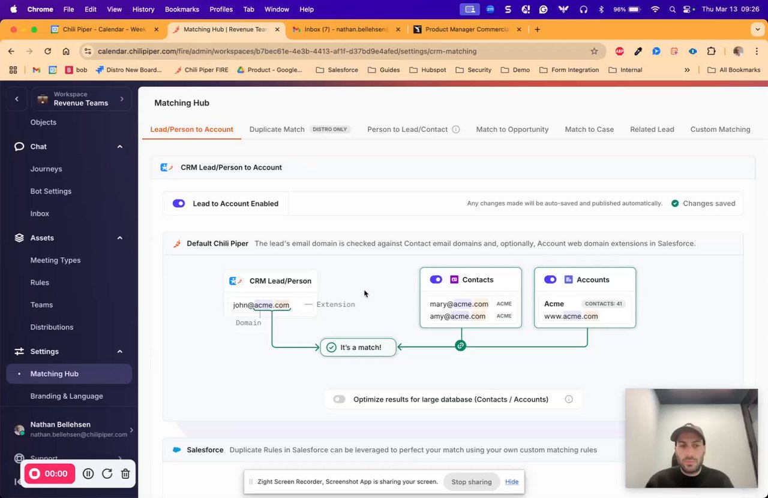
Task: Hide the screen sharing notification bar
Action: 512,482
